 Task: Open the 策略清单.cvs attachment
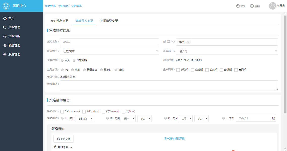pyautogui.click(x=65, y=147)
